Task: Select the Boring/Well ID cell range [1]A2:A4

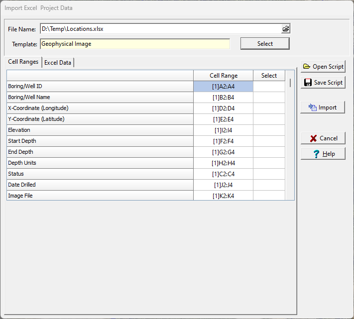Action: [223, 87]
